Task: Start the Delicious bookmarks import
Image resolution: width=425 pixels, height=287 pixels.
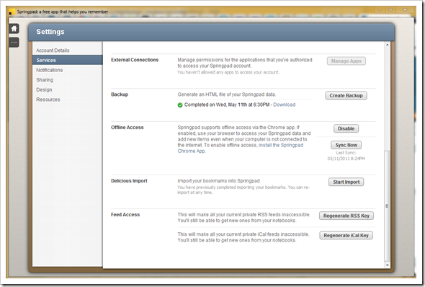Action: (346, 182)
